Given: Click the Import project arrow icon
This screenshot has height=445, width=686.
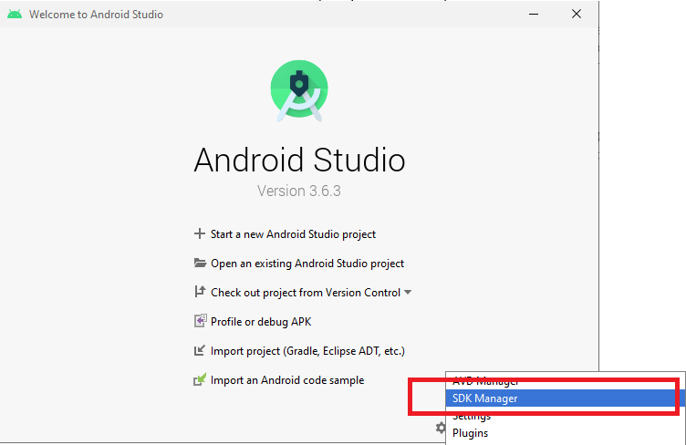Looking at the screenshot, I should [200, 350].
